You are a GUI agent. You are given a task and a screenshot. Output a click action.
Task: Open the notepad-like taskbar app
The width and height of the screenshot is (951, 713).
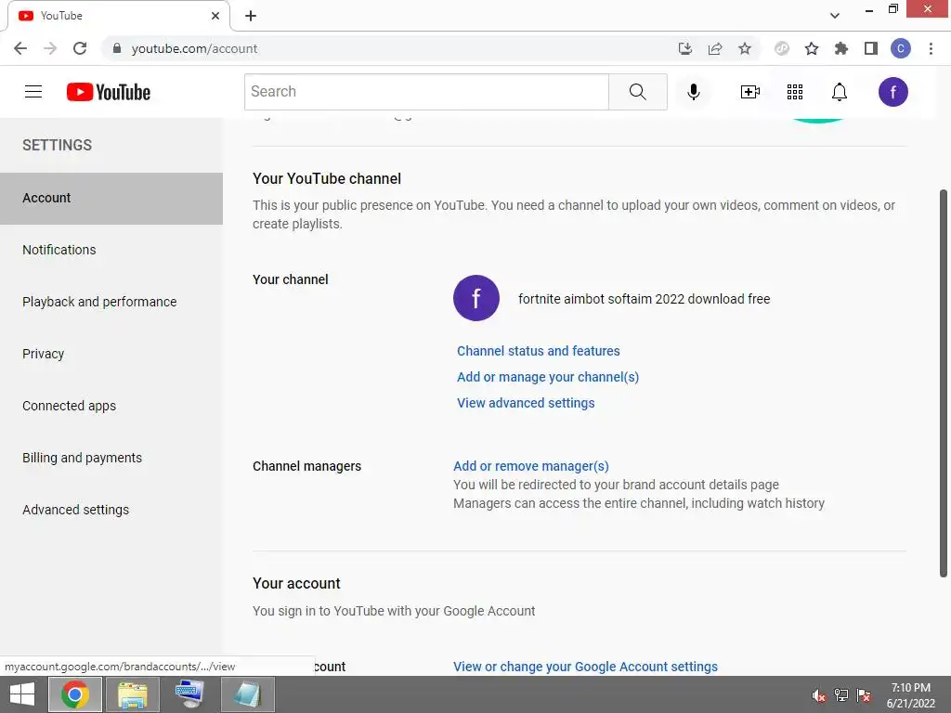(247, 694)
